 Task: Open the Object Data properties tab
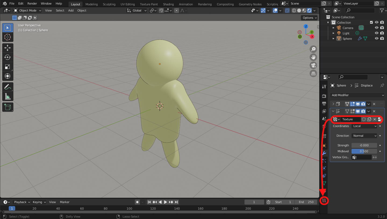coord(324,183)
